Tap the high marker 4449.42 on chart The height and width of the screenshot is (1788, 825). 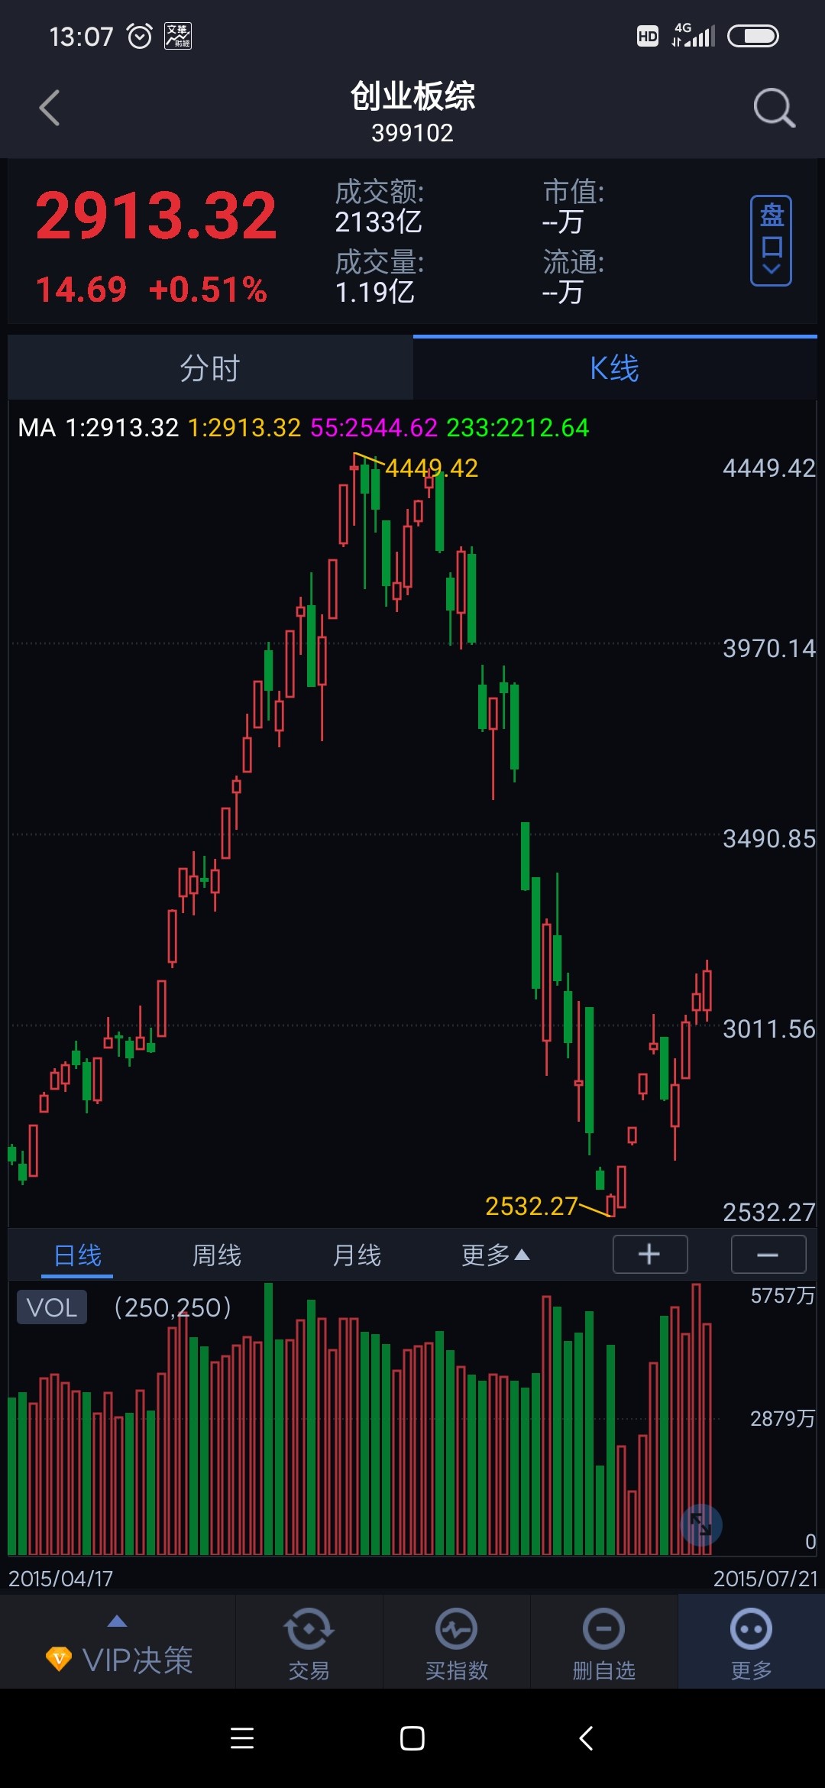coord(432,468)
